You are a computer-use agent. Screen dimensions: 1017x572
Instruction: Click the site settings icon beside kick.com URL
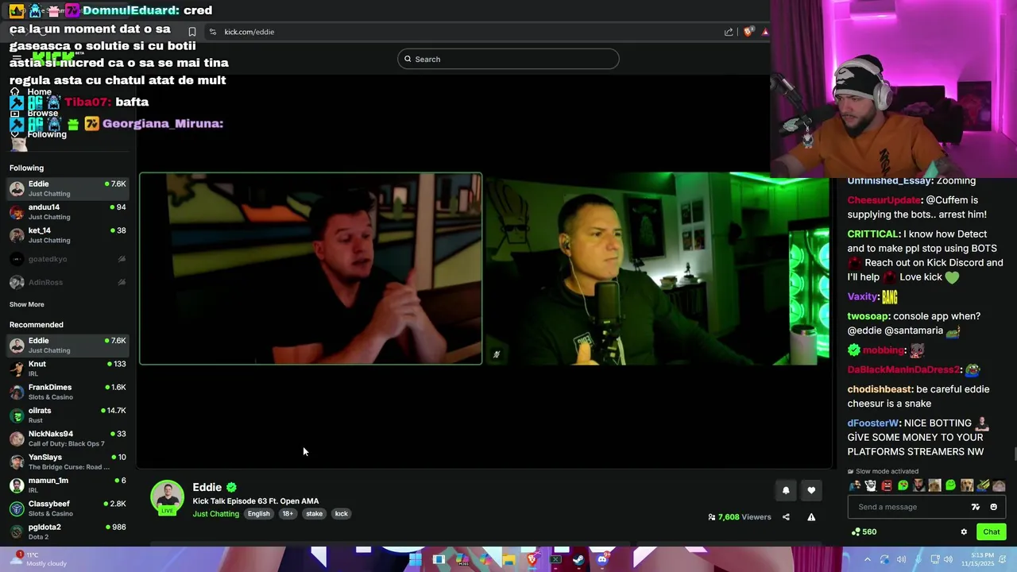[212, 32]
